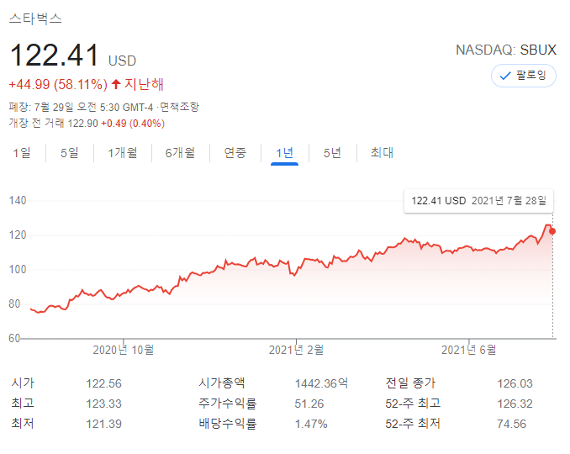Click the 전일 종가 label
The height and width of the screenshot is (454, 570).
(x=410, y=383)
